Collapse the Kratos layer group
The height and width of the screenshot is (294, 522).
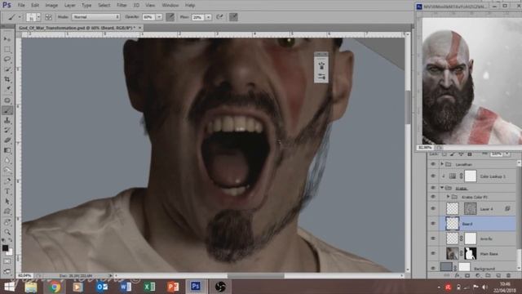tap(442, 188)
